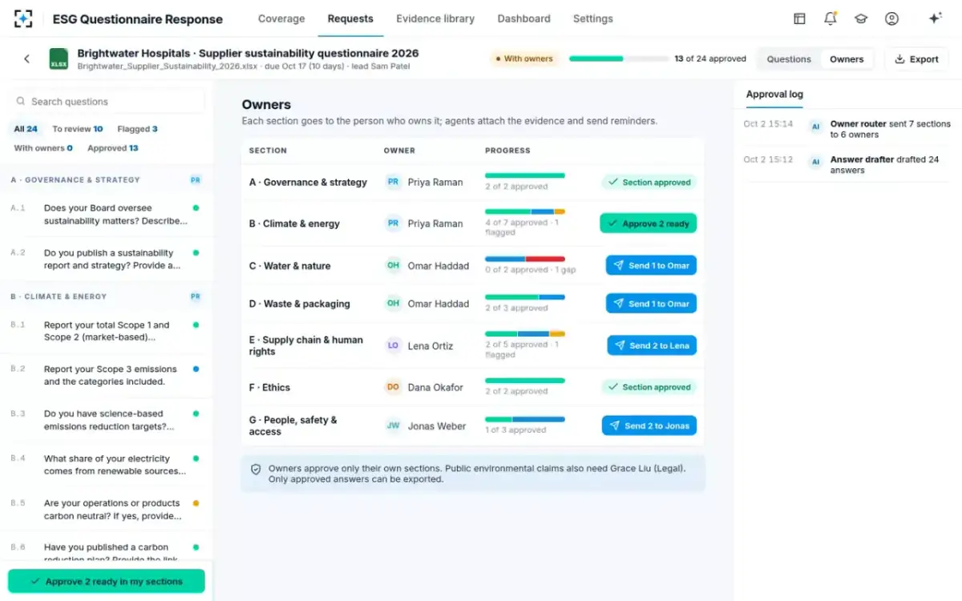
Task: Click Approve 2 ready for Climate & energy
Action: coord(648,224)
